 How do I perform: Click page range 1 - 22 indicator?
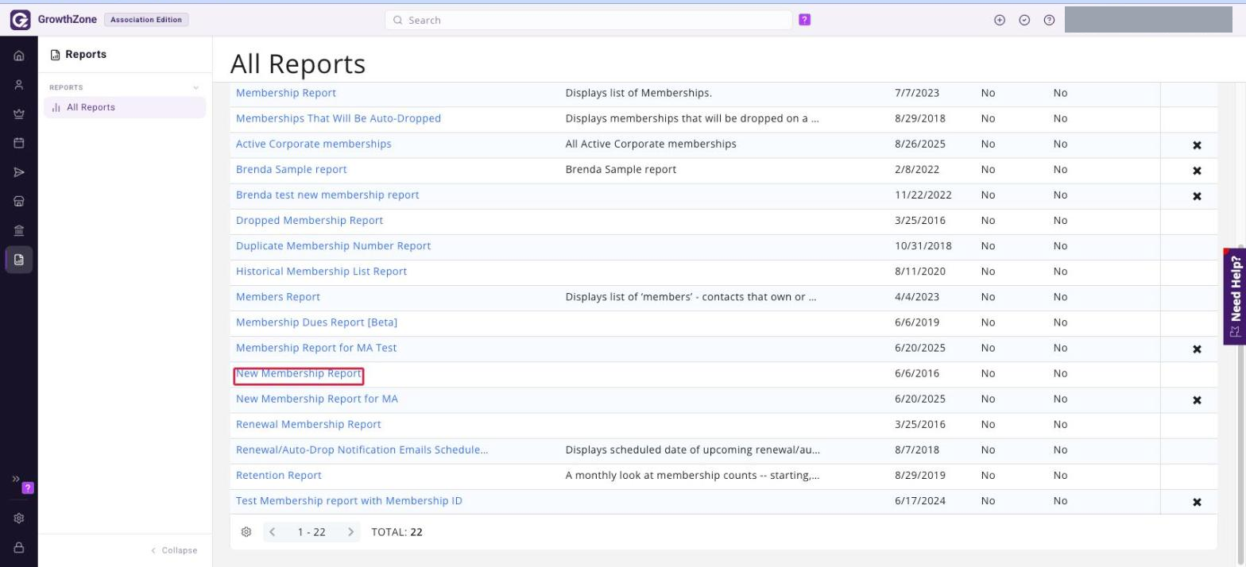pos(311,532)
